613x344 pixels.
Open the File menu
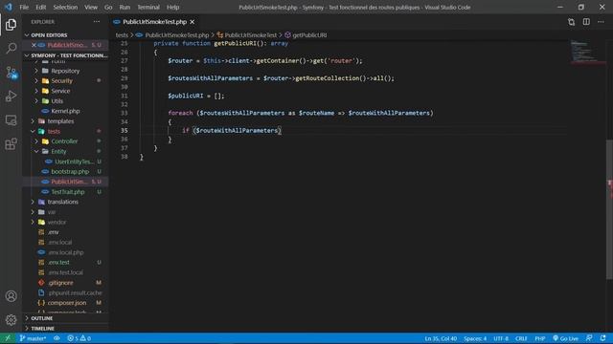24,7
